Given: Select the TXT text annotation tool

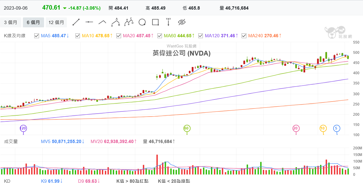Looking at the screenshot, I should point(168,22).
